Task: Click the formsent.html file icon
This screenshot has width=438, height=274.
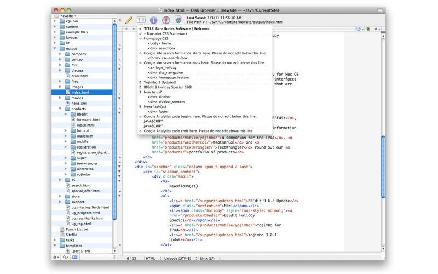Action: tap(73, 119)
